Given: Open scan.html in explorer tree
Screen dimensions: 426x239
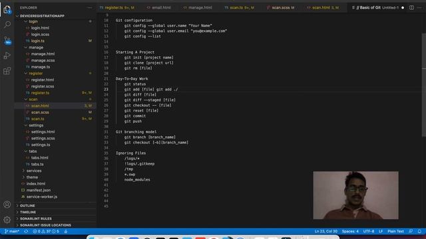Looking at the screenshot, I should pyautogui.click(x=40, y=106).
